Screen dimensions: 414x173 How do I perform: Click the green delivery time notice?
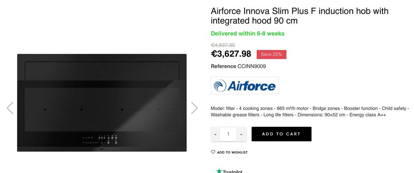point(248,33)
